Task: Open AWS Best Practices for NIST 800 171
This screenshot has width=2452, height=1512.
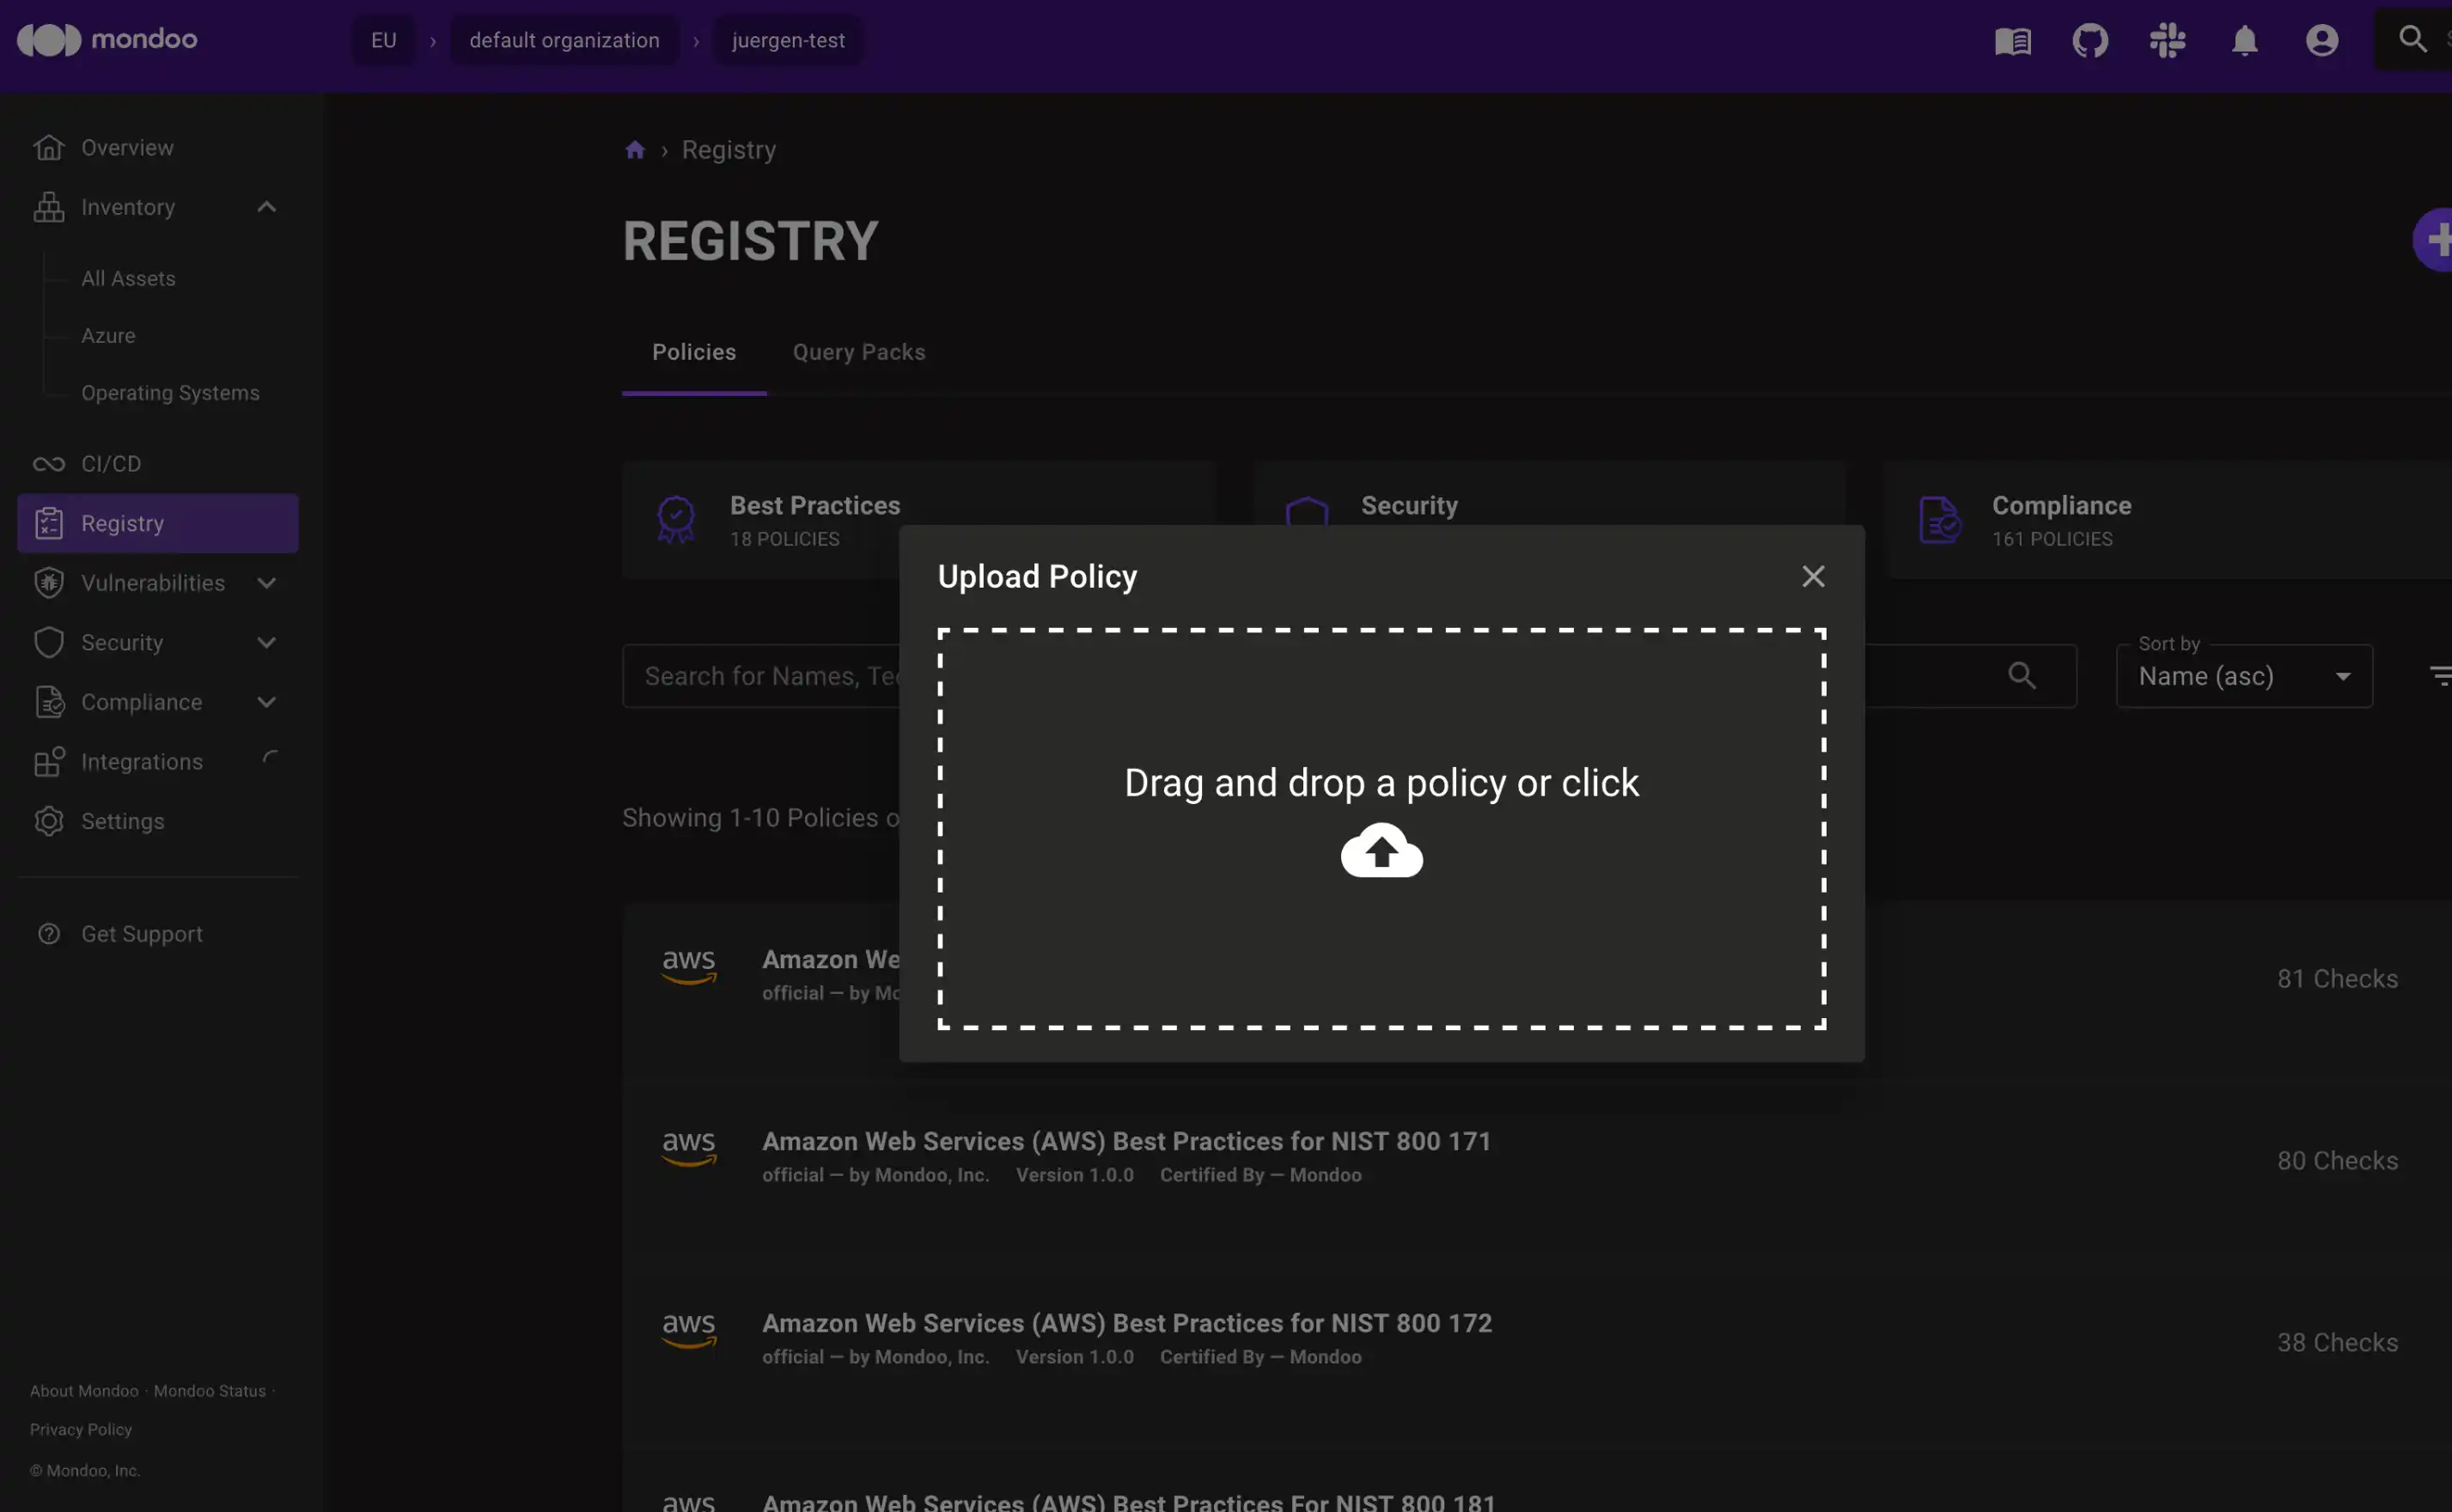Action: [1126, 1141]
